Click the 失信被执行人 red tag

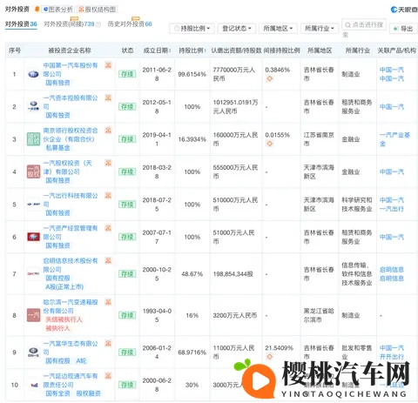coord(64,319)
